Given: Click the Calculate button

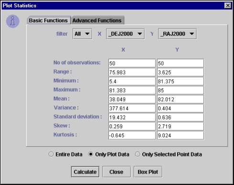Looking at the screenshot, I should 85,172.
